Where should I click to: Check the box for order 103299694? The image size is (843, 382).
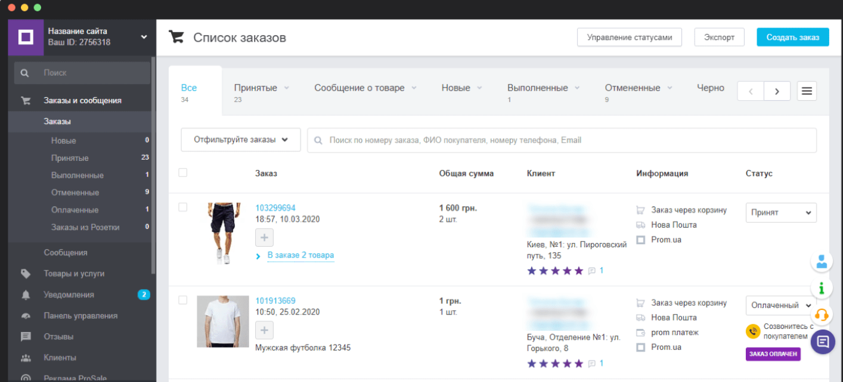coord(183,207)
